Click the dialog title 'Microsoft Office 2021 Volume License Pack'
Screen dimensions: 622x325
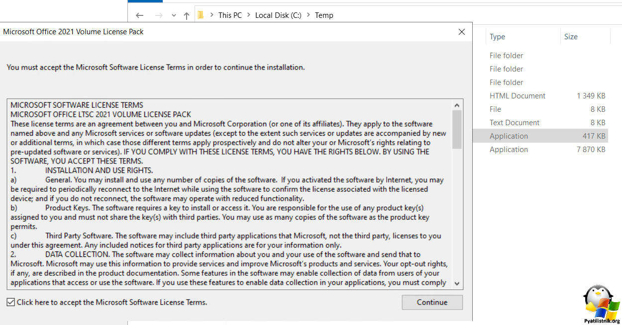(x=73, y=32)
